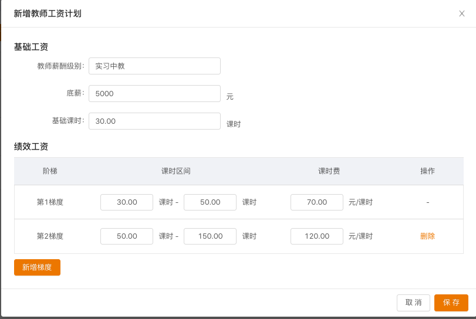
Task: Click the 课时区间 column header
Action: coord(176,171)
